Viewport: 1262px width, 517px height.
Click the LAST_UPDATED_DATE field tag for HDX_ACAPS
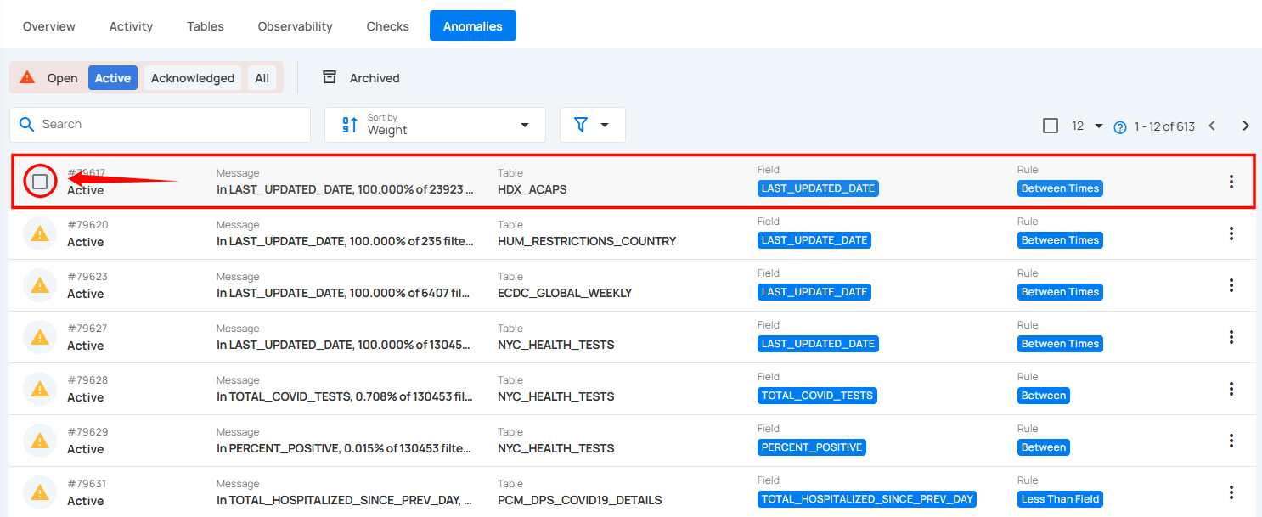[818, 188]
